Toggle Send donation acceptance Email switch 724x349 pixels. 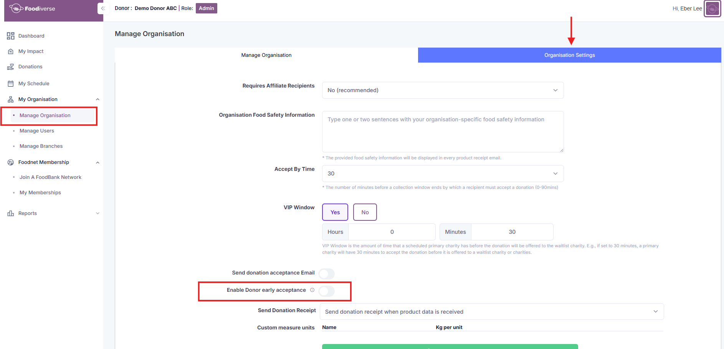[x=326, y=274]
